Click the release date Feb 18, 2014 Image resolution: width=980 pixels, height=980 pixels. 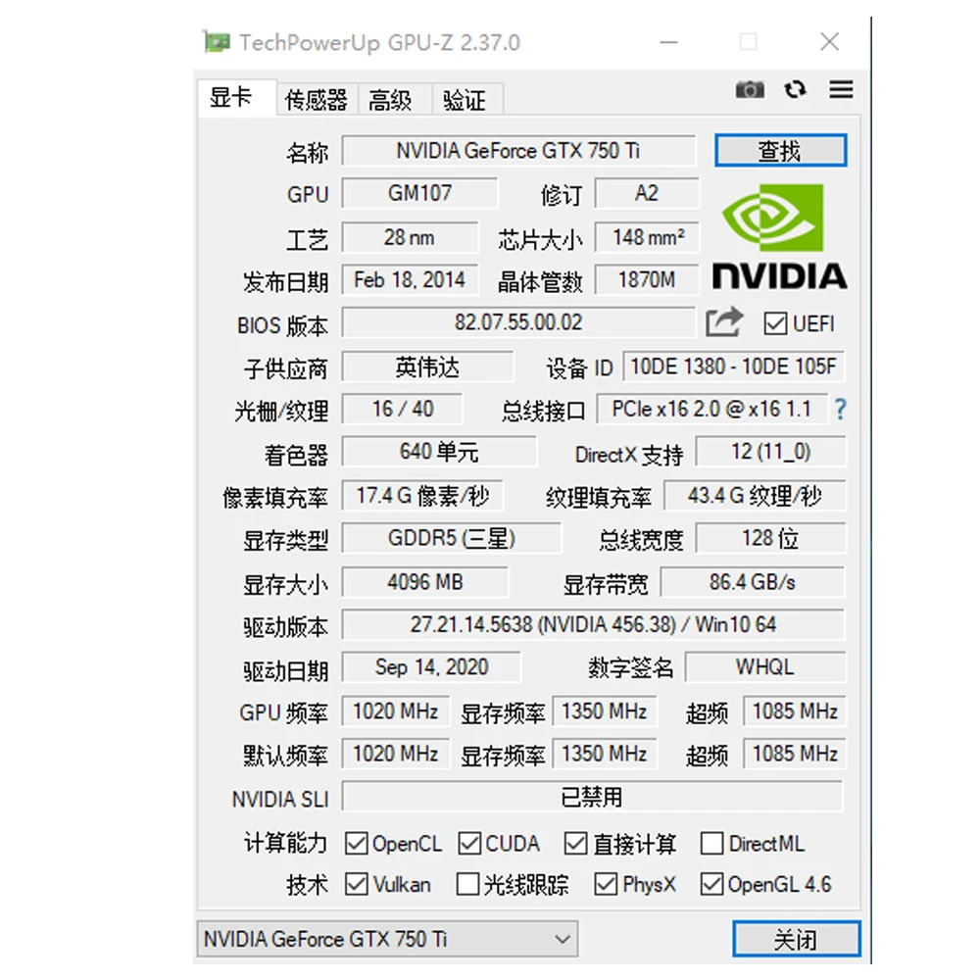click(x=410, y=280)
